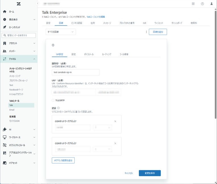Open the ボイスメール line tab

click(x=89, y=54)
